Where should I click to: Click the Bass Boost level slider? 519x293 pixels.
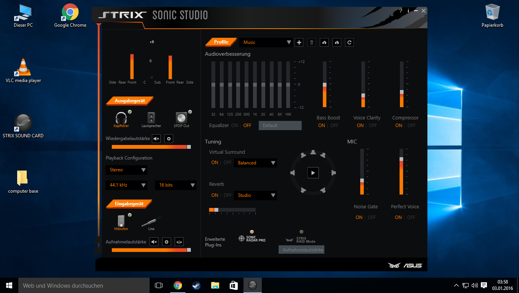click(x=325, y=84)
